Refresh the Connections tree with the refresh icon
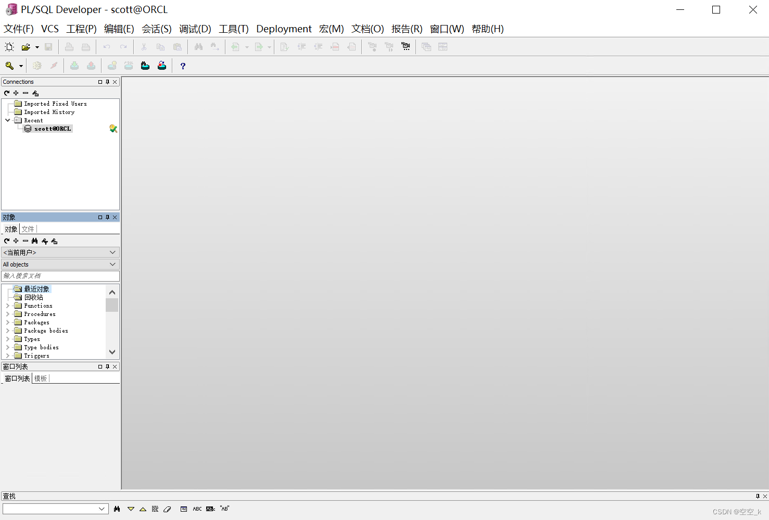Screen dimensions: 769x520 6,93
